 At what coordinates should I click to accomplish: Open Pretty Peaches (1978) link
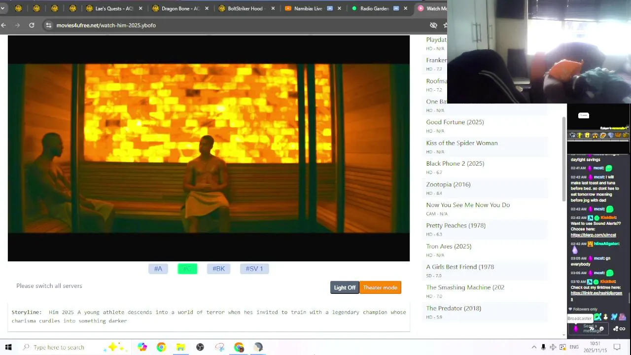click(x=456, y=226)
